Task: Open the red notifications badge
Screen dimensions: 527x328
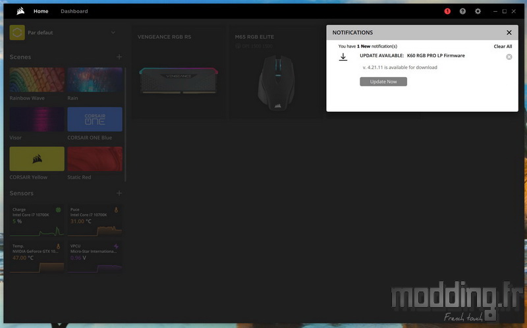Action: pyautogui.click(x=447, y=11)
